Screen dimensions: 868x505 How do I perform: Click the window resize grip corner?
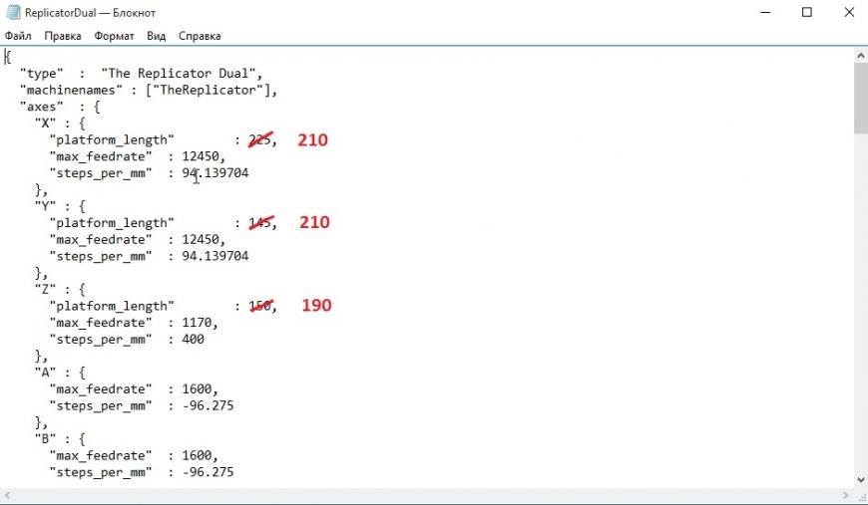[x=861, y=496]
